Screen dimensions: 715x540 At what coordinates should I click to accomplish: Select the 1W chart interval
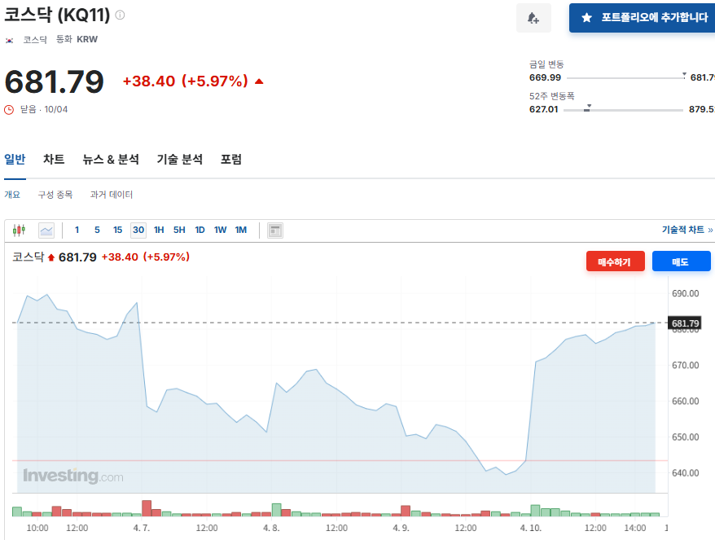click(220, 230)
